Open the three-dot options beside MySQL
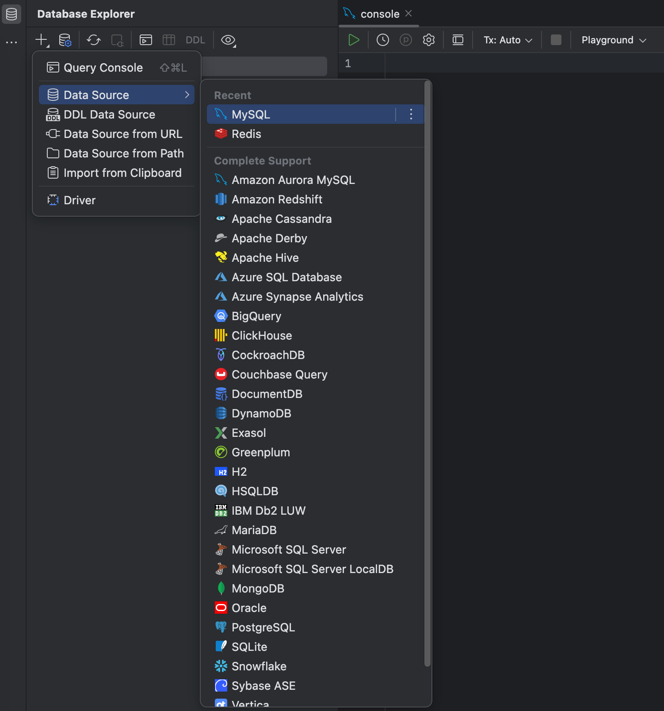This screenshot has width=664, height=711. point(411,115)
